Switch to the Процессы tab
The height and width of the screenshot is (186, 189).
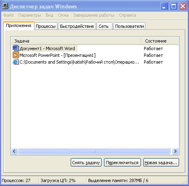(x=46, y=26)
